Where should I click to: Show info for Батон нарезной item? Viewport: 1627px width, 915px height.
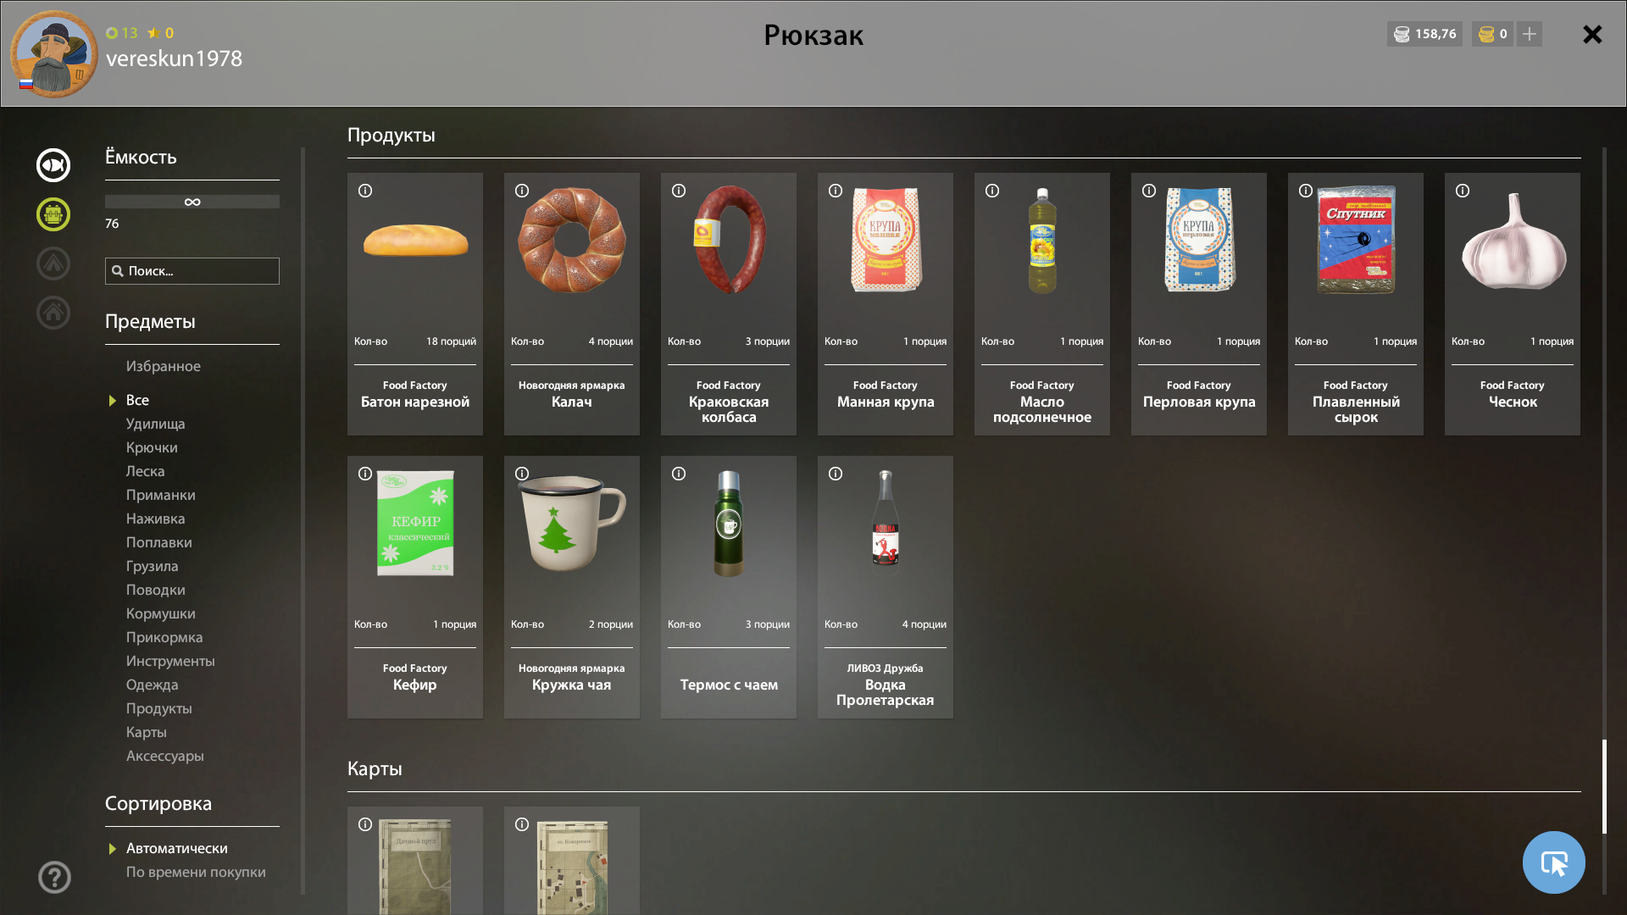pos(365,191)
